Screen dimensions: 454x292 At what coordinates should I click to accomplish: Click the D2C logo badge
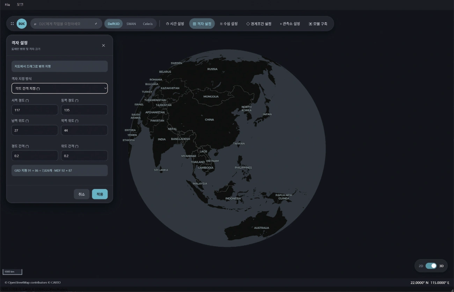[x=22, y=24]
